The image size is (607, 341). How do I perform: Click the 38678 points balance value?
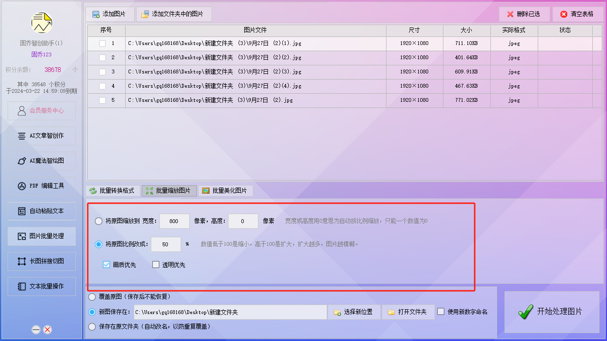[53, 70]
